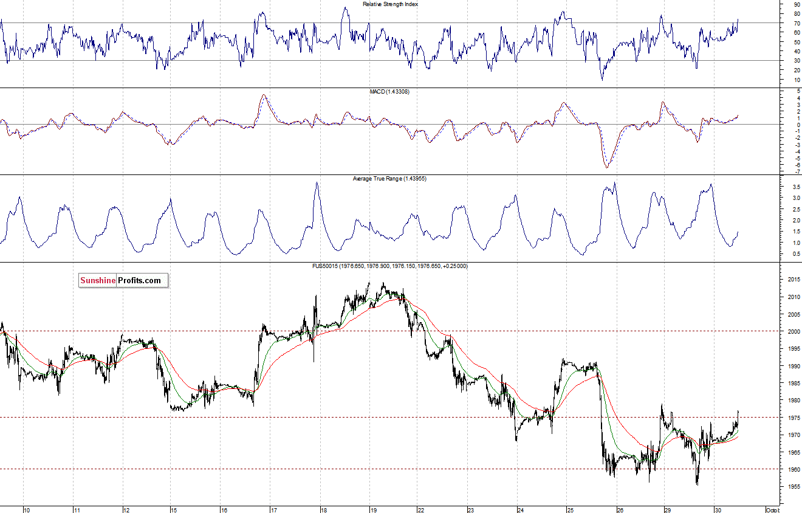Image resolution: width=802 pixels, height=513 pixels.
Task: Select date label 23 on time axis
Action: (x=471, y=509)
